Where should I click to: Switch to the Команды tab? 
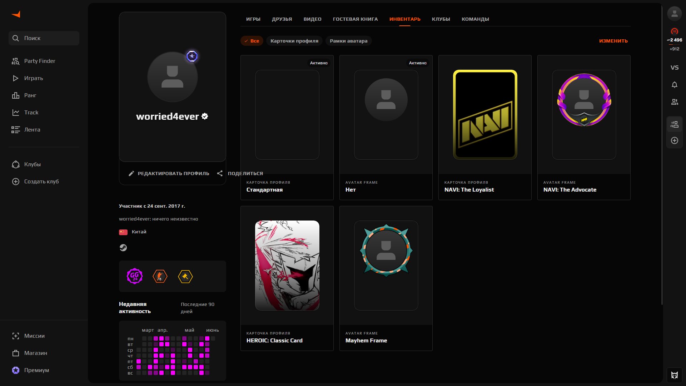[x=475, y=19]
